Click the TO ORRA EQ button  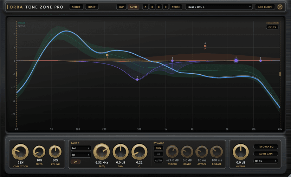[266, 147]
